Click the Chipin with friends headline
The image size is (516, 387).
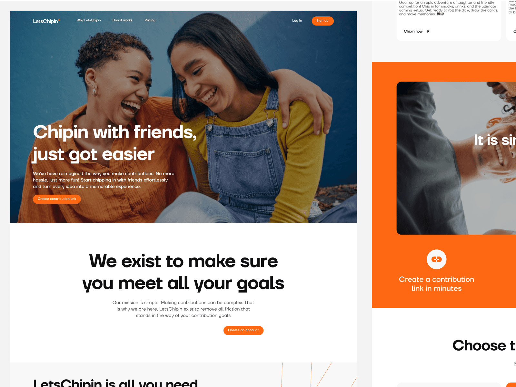pos(115,143)
